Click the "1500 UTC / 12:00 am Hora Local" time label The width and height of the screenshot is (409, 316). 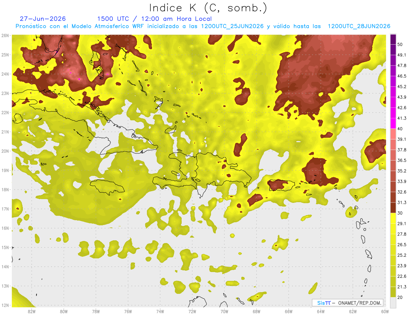point(154,19)
